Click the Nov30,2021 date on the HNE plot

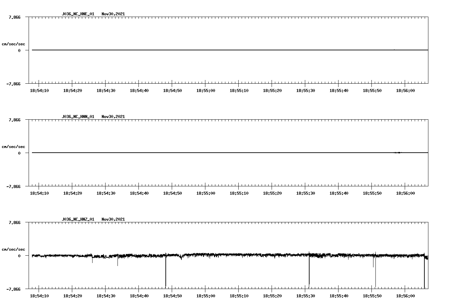click(x=113, y=14)
